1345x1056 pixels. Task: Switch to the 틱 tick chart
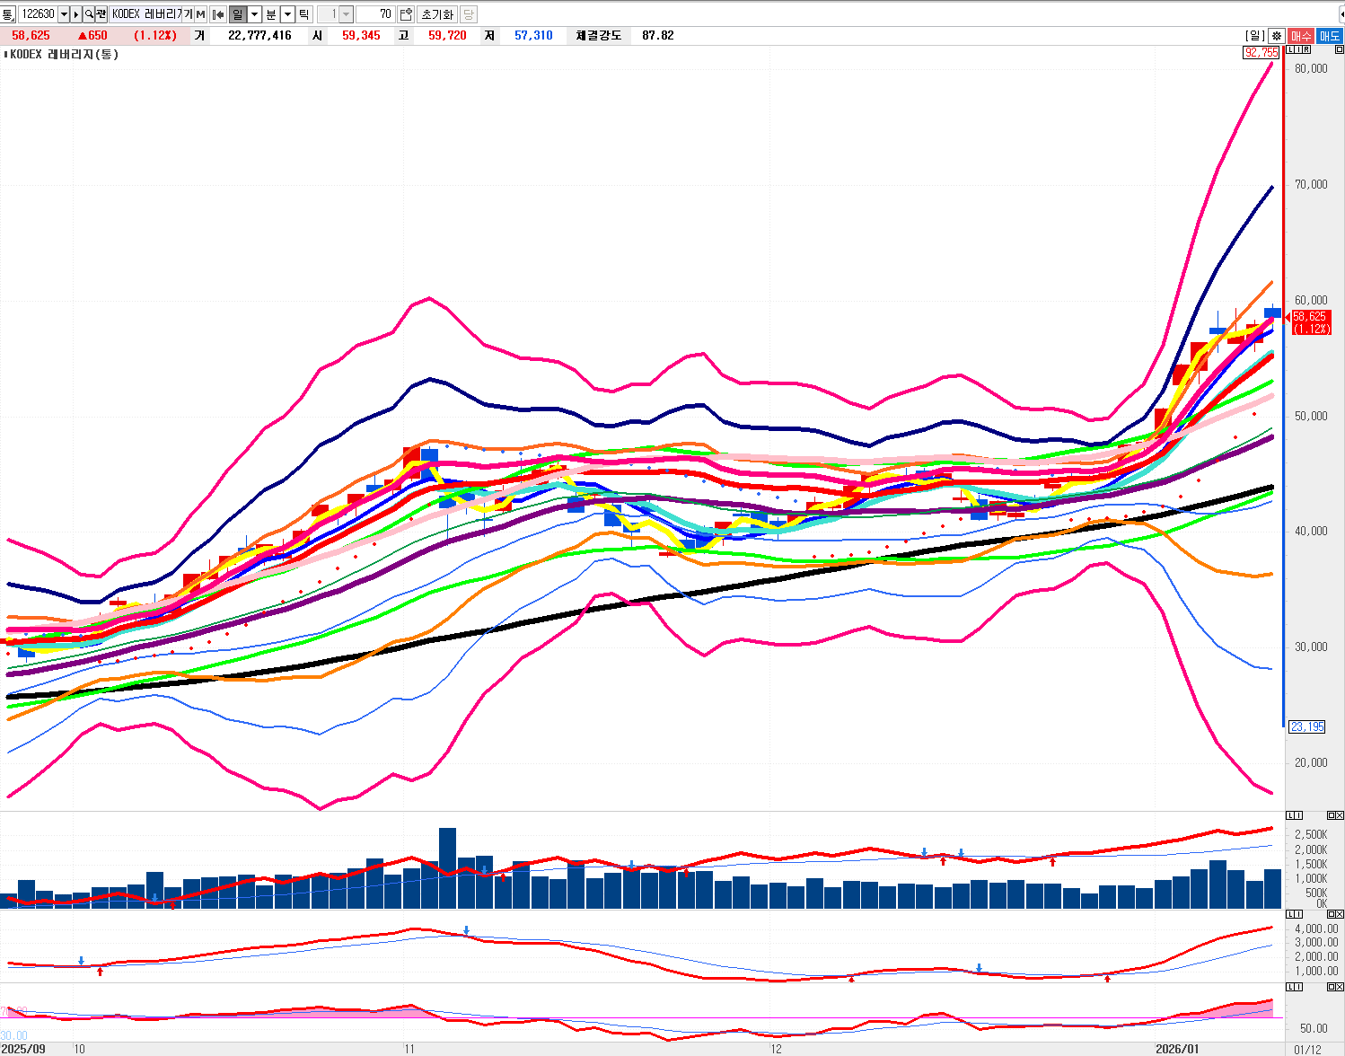click(x=304, y=14)
